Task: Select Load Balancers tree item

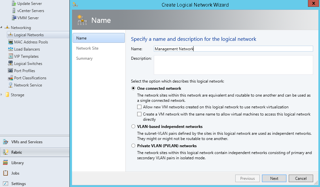Action: 27,49
